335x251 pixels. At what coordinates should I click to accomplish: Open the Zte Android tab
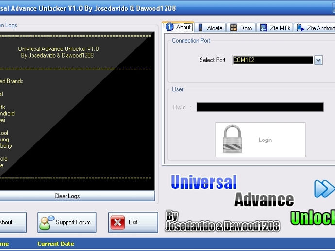click(315, 28)
